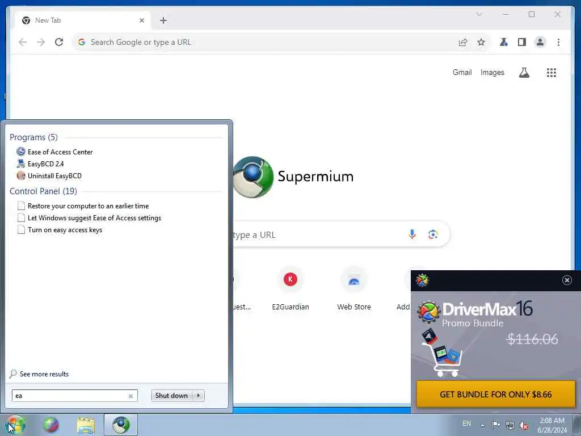The width and height of the screenshot is (581, 436).
Task: Click Get Bundle For Only $8.66
Action: [x=496, y=395]
